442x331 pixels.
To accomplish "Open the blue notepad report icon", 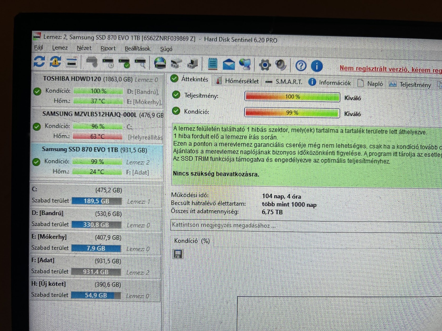I will [x=212, y=64].
